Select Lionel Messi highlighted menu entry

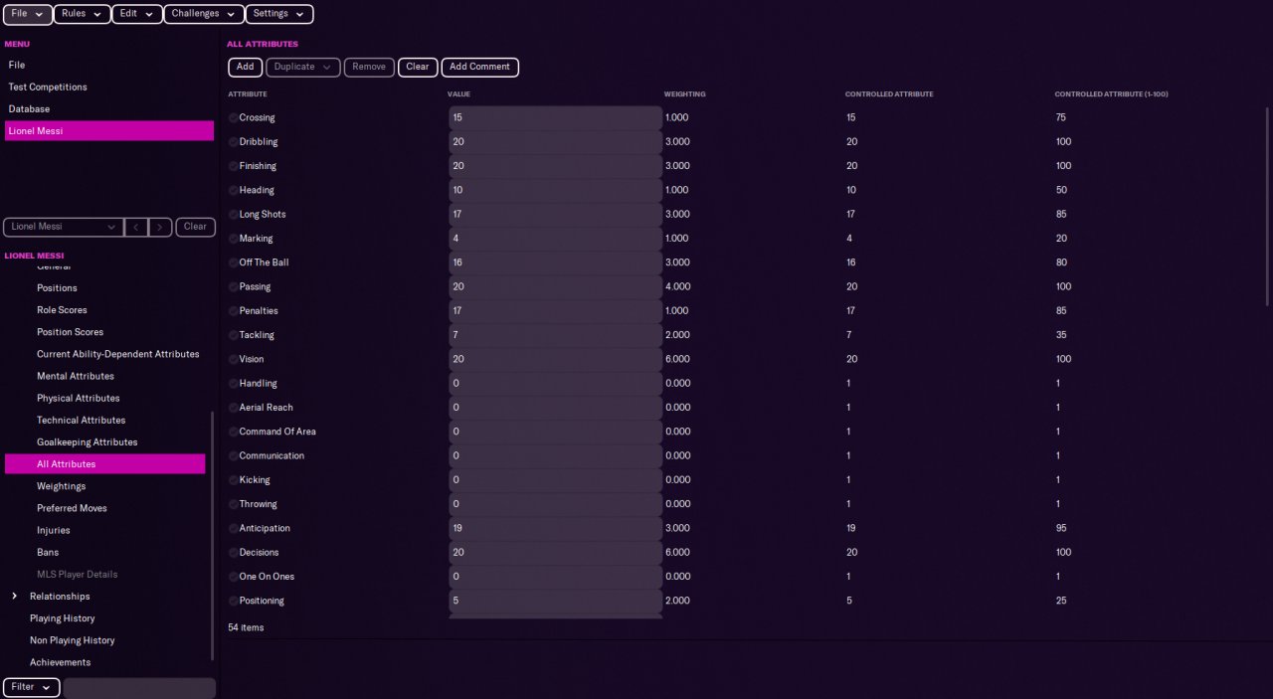(109, 130)
